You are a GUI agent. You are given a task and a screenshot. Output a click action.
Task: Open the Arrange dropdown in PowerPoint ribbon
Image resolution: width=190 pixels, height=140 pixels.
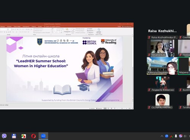67,31
